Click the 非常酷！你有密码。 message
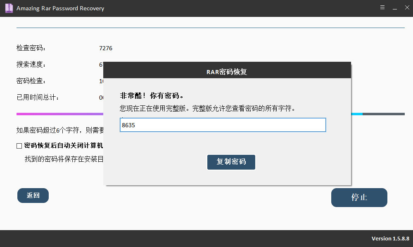This screenshot has width=413, height=247. pyautogui.click(x=152, y=96)
